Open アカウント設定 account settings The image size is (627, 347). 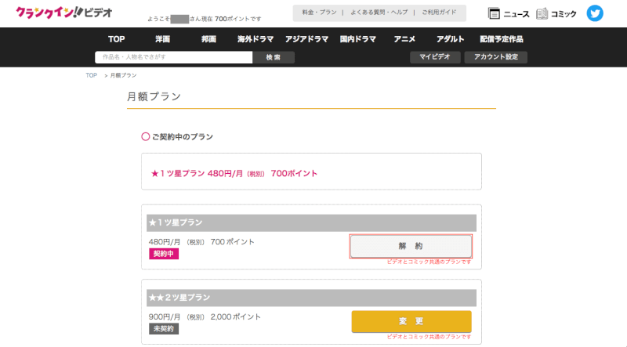coord(495,57)
